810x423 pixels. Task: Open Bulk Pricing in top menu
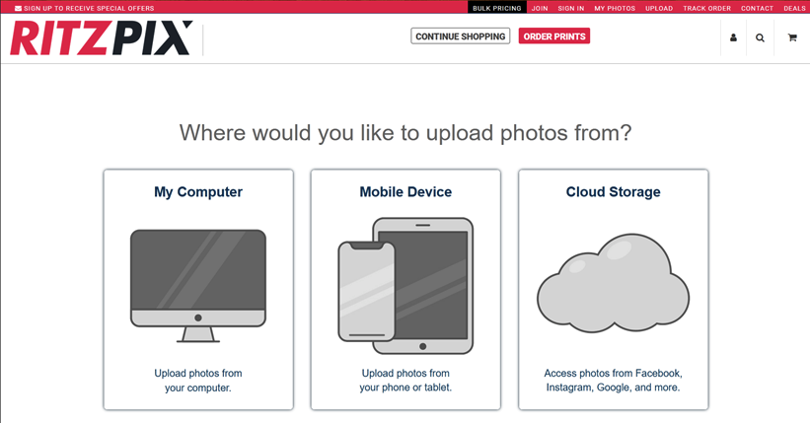click(496, 8)
